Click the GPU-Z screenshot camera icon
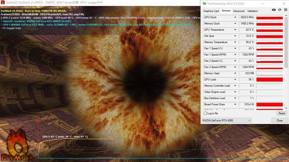 (274, 10)
